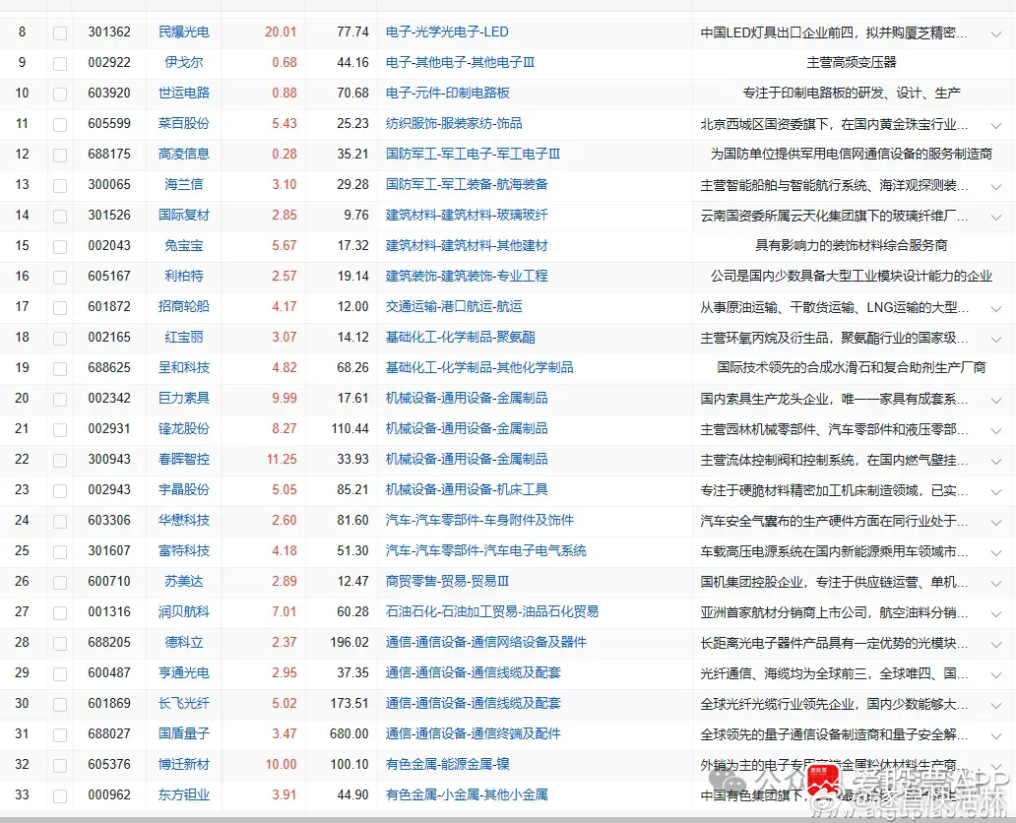1016x823 pixels.
Task: Open the 世运电路 stock link
Action: coord(182,93)
